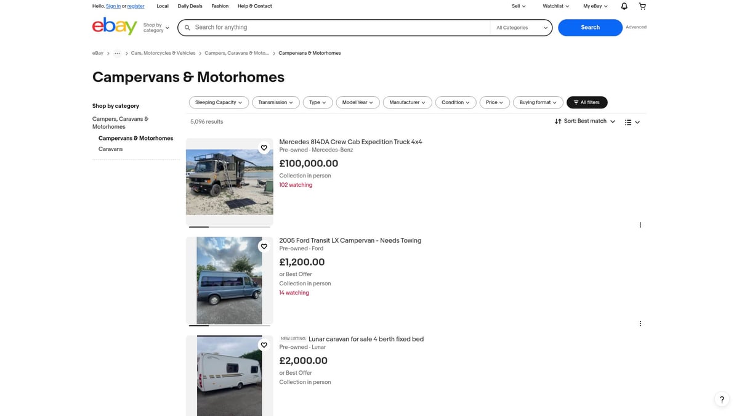Expand the Sleeping Capacity filter

click(x=219, y=102)
